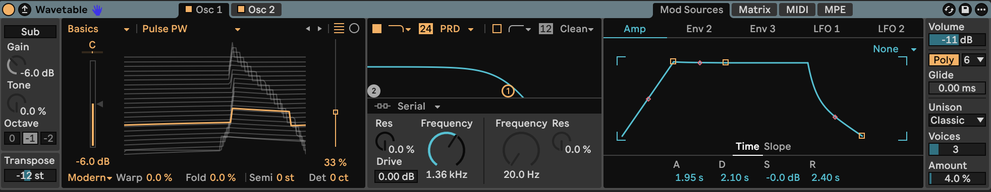
Task: Toggle filter 1 on/off square
Action: [377, 29]
